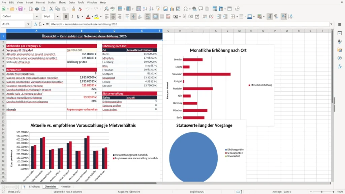Toggle Underline formatting
The width and height of the screenshot is (345, 194).
78,17
